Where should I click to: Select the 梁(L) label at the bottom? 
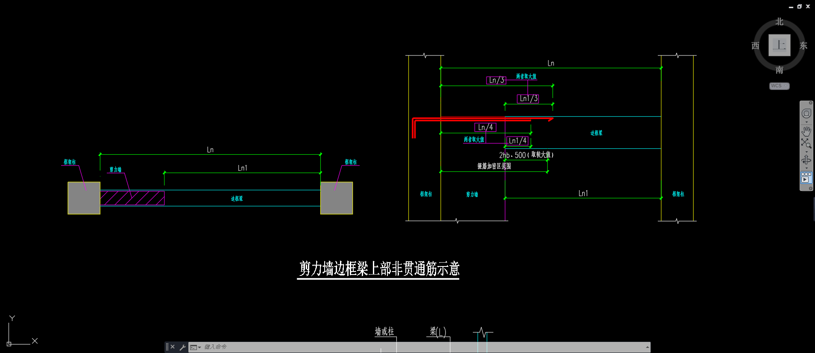pyautogui.click(x=438, y=332)
